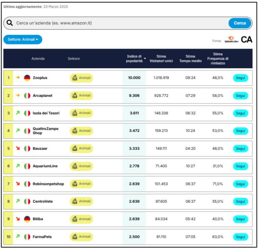258x249 pixels.
Task: Click popularity index value 9.306
Action: click(134, 96)
